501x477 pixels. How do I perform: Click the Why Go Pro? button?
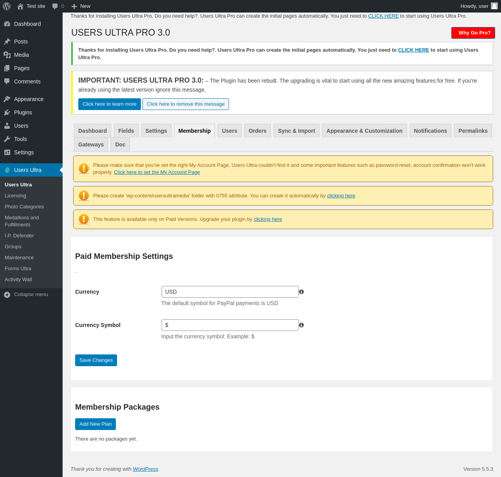click(473, 33)
